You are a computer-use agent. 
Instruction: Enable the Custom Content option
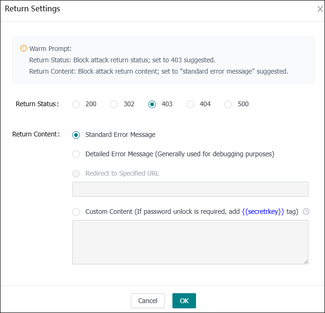[76, 211]
